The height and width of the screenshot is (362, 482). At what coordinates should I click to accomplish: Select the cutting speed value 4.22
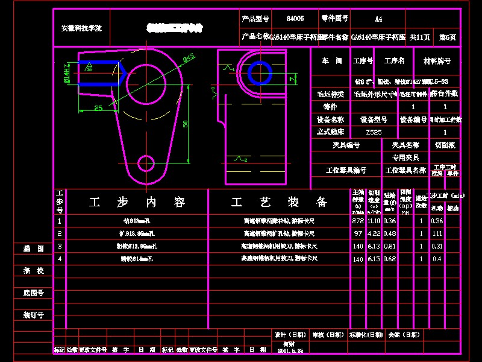coord(374,233)
